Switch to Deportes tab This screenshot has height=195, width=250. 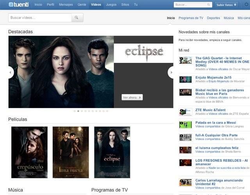tap(213, 18)
